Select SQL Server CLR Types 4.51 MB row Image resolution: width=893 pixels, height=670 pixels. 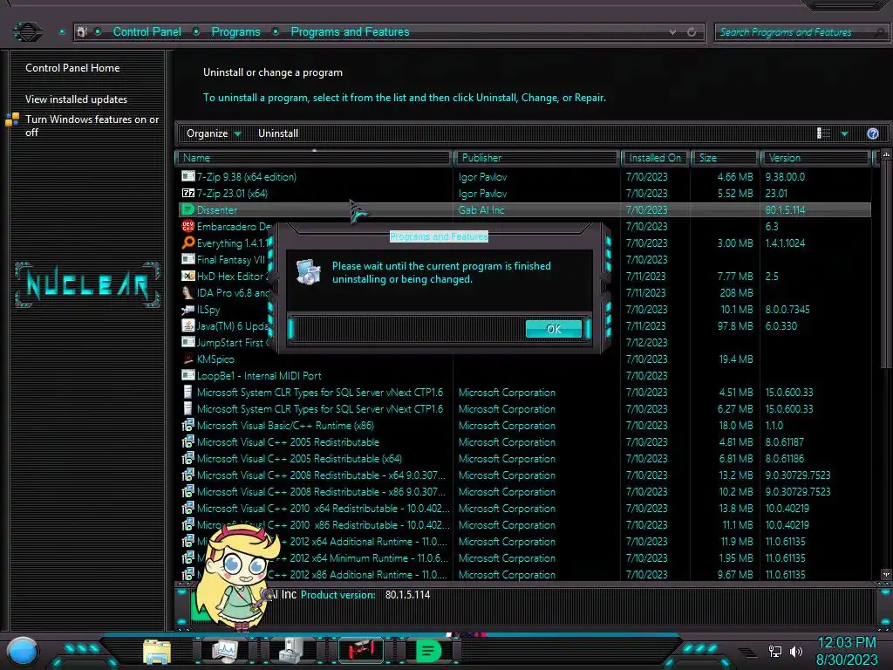(524, 393)
